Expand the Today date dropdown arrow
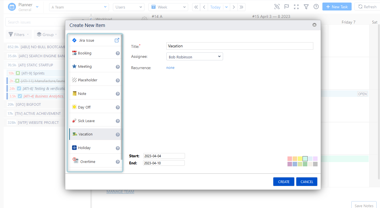380x208 pixels. [226, 7]
